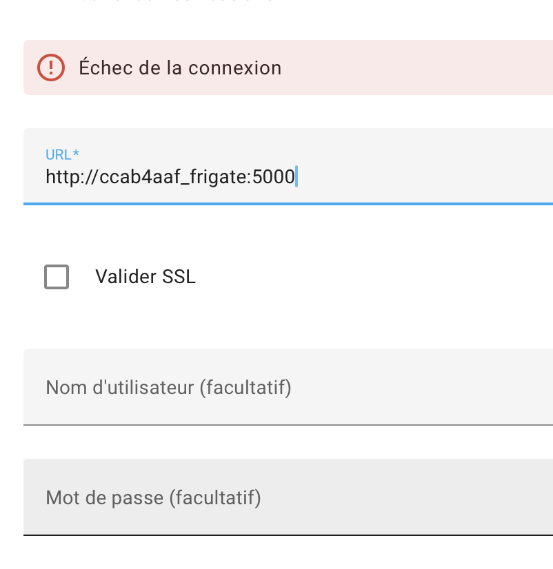
Task: Click the "(facultatif)" text in username field
Action: 245,387
